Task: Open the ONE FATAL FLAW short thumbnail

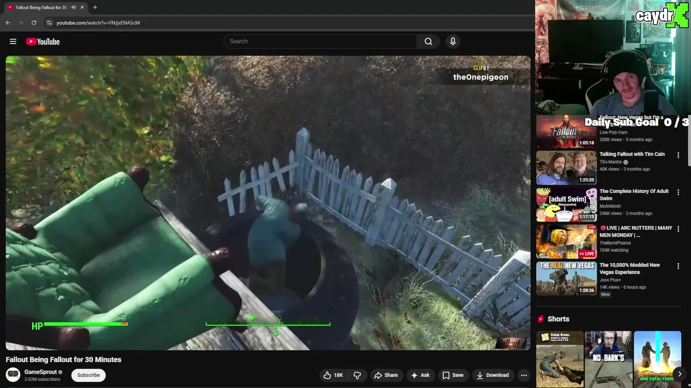Action: (657, 359)
